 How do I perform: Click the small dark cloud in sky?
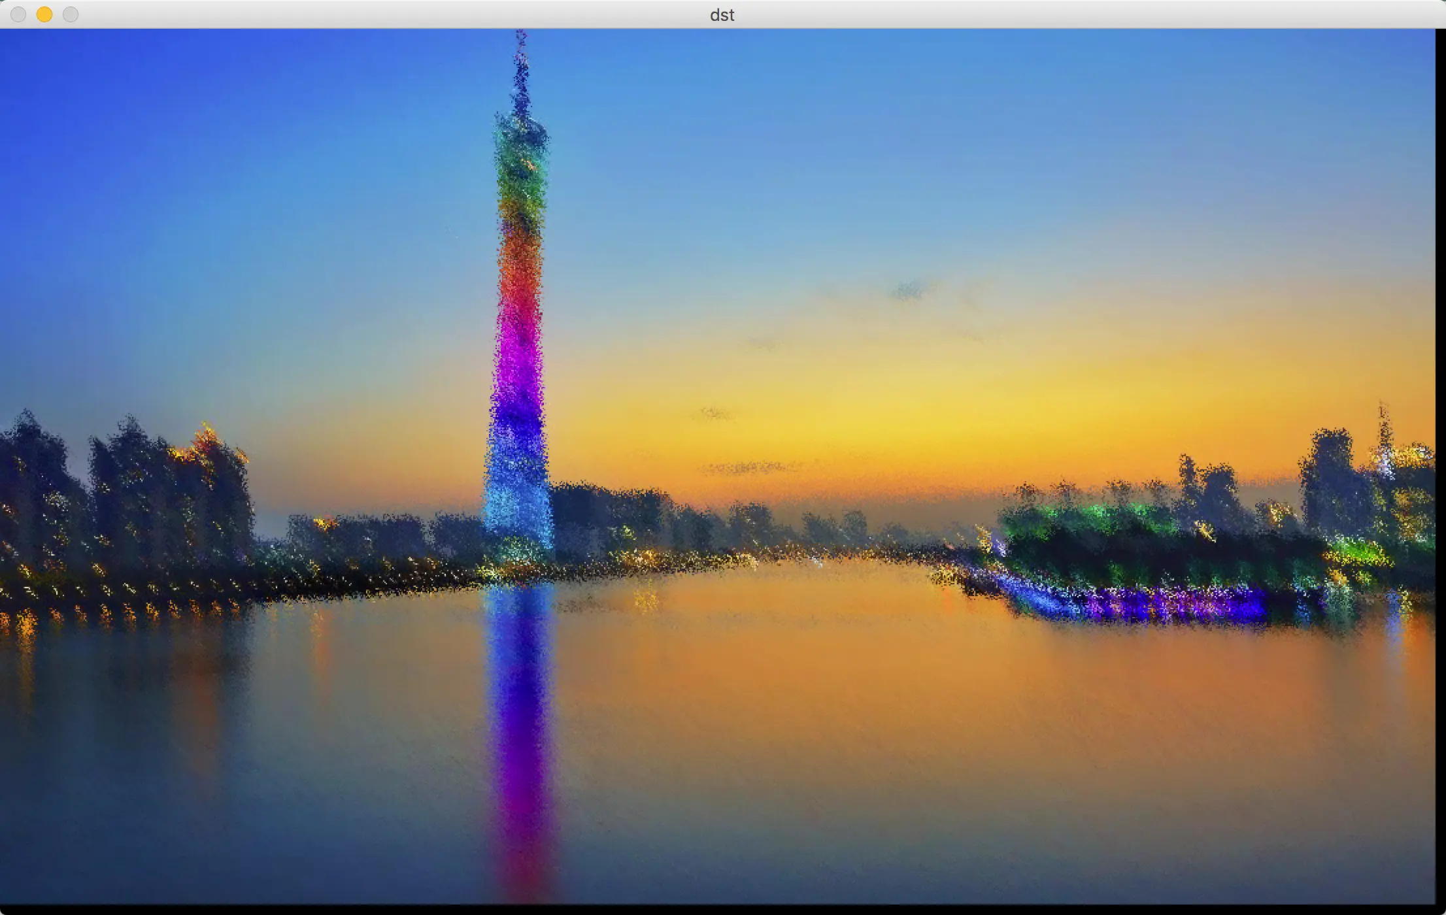pos(909,291)
